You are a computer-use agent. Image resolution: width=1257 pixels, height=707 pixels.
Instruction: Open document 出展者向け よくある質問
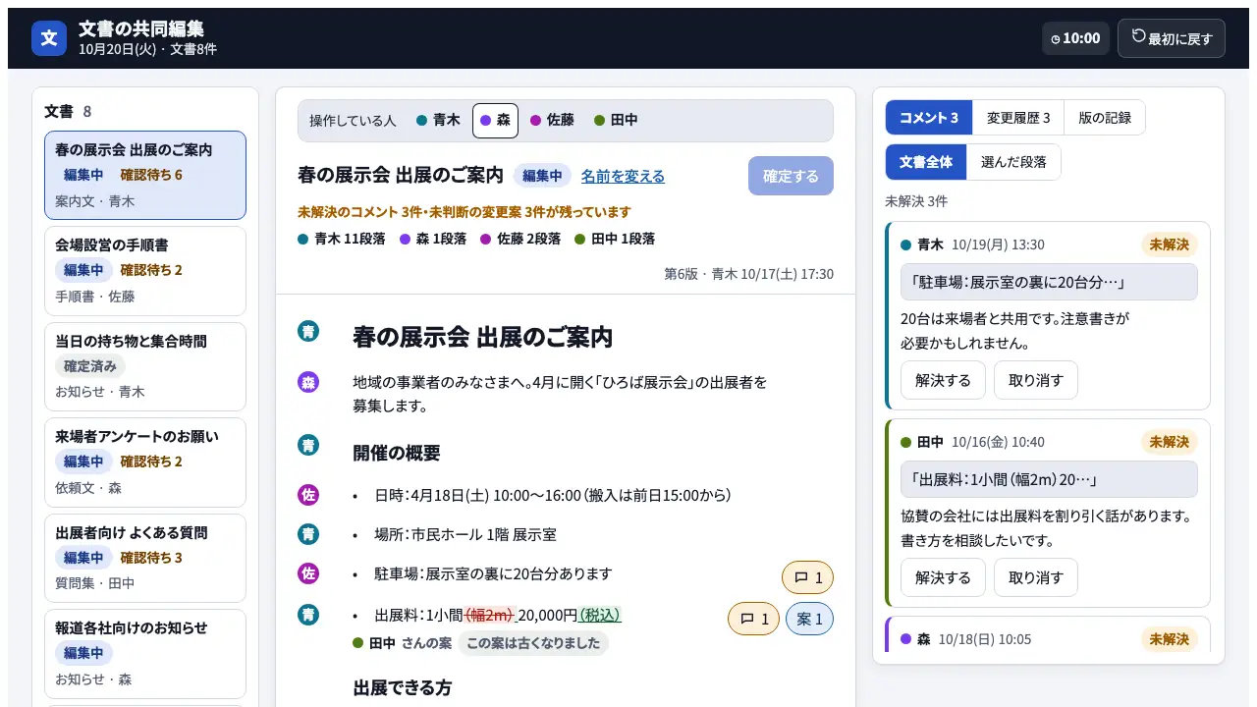coord(145,558)
